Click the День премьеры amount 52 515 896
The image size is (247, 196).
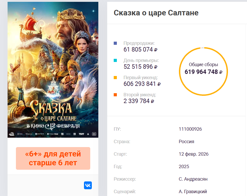coord(140,67)
